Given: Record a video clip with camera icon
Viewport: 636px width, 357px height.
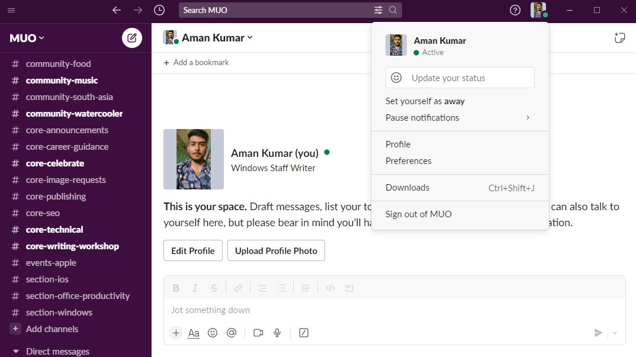Looking at the screenshot, I should (x=258, y=333).
